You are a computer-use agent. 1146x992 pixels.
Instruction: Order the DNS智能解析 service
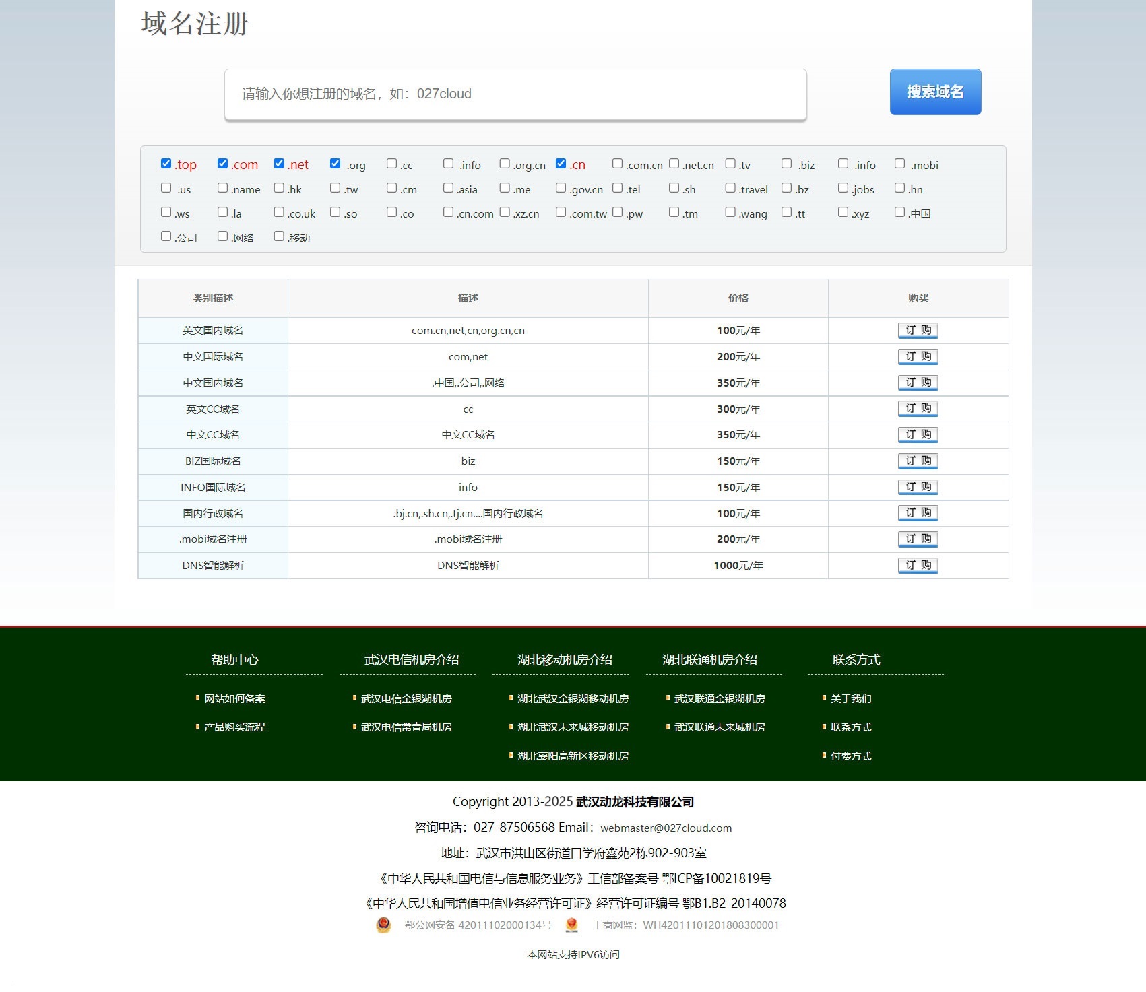click(x=918, y=566)
